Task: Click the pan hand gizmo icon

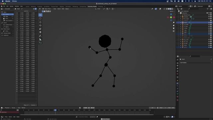Action: coord(174,25)
